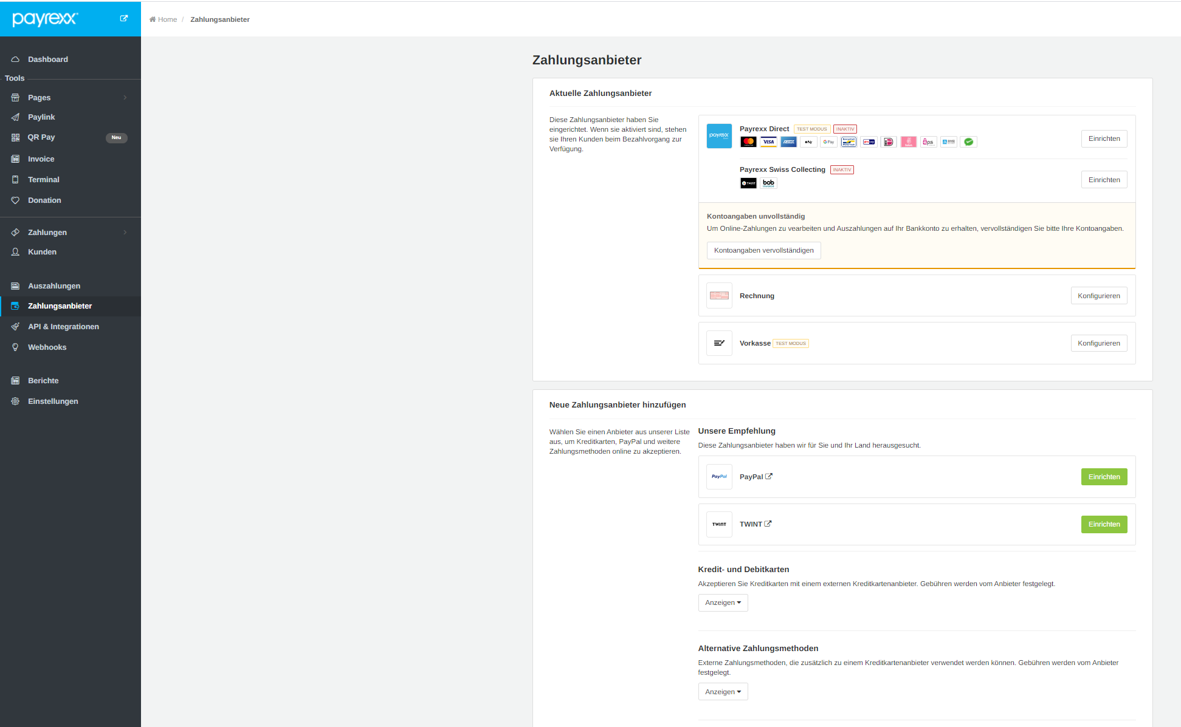Expand the Zahlungen sidebar submenu

coord(125,233)
